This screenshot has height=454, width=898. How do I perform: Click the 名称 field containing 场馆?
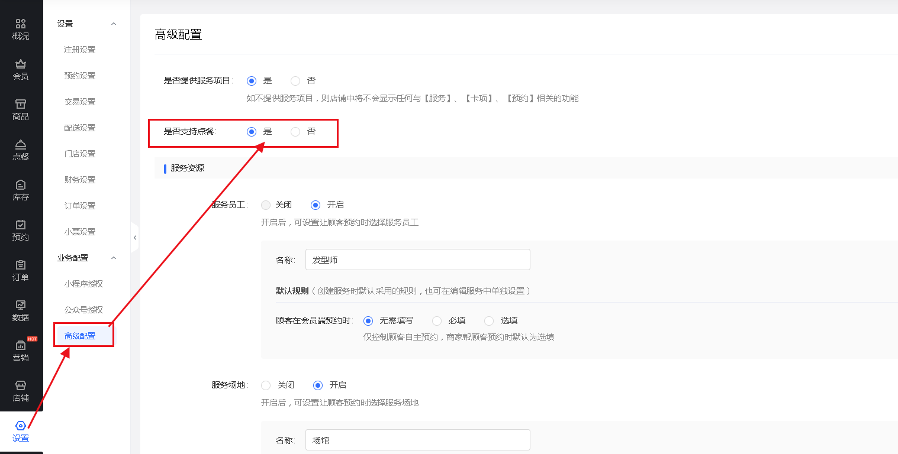pyautogui.click(x=418, y=440)
